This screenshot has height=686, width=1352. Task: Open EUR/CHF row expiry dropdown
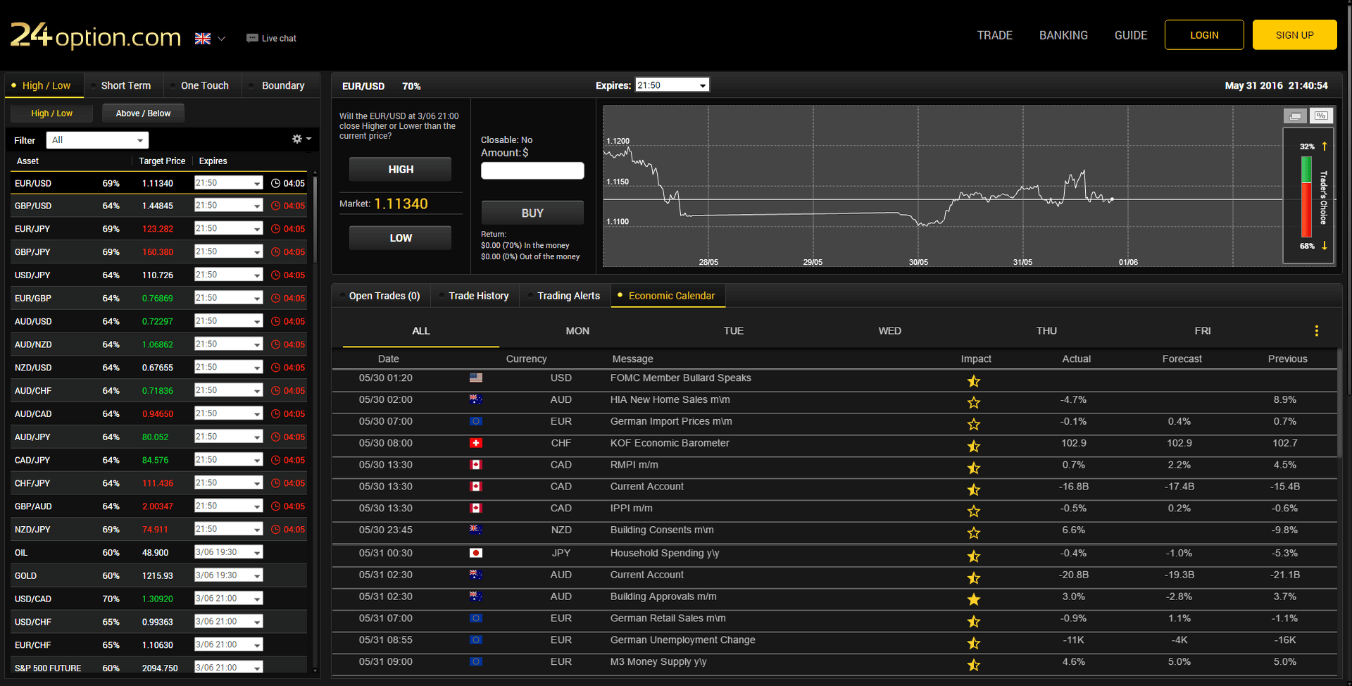(228, 645)
